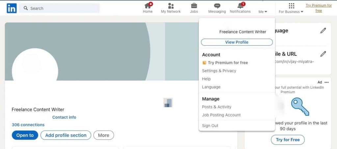Click the LinkedIn logo

click(x=12, y=8)
